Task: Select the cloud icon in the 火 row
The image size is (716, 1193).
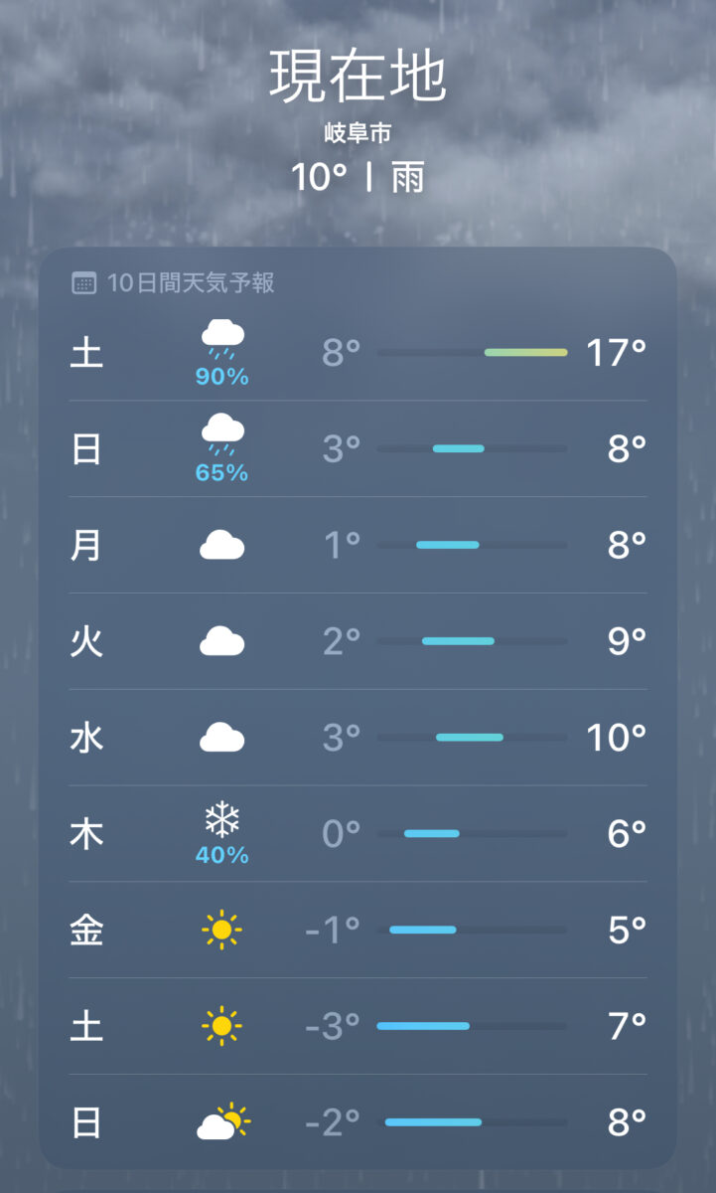Action: click(222, 641)
